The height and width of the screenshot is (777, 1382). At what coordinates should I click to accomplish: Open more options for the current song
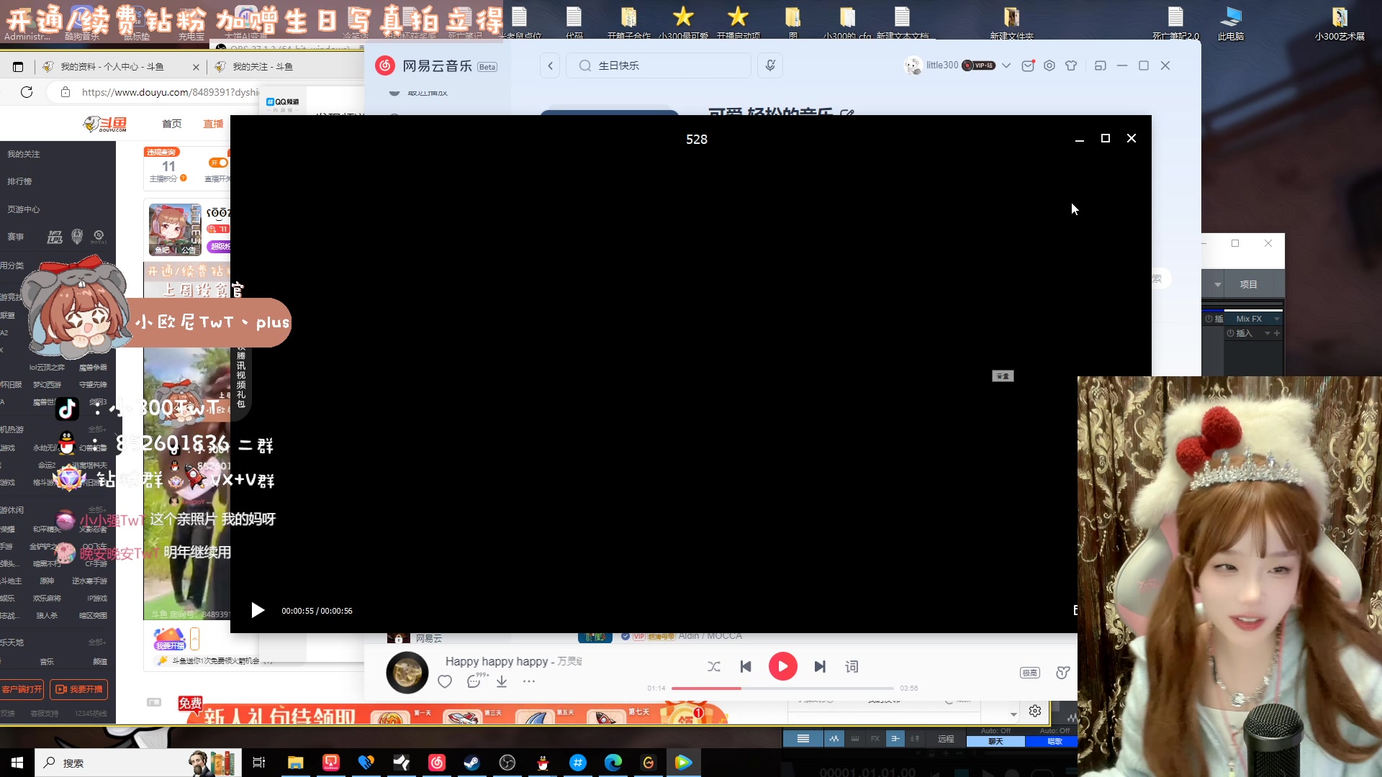(529, 681)
